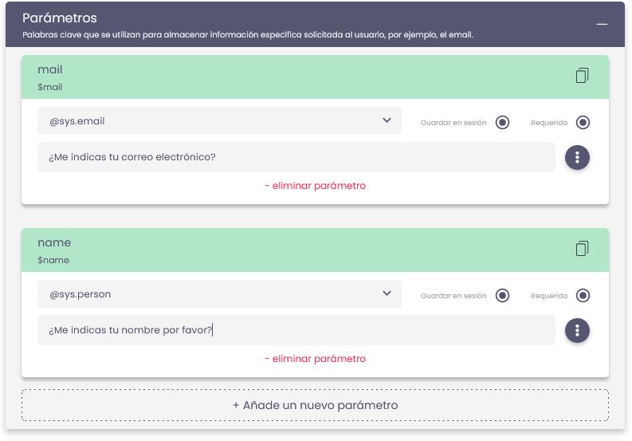Click the $mail variable label
Viewport: 632px width, 441px height.
[49, 87]
